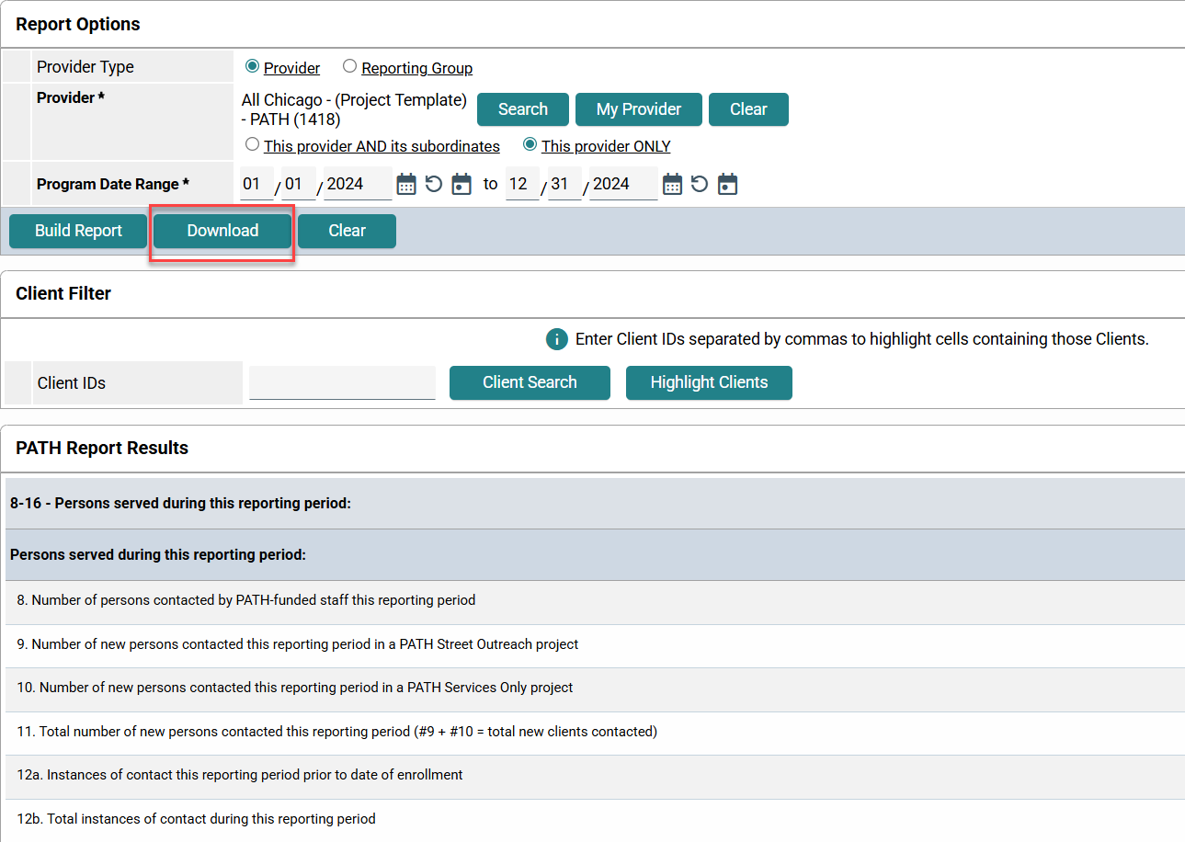1185x842 pixels.
Task: Reset the end date with the undo arrow
Action: point(700,185)
